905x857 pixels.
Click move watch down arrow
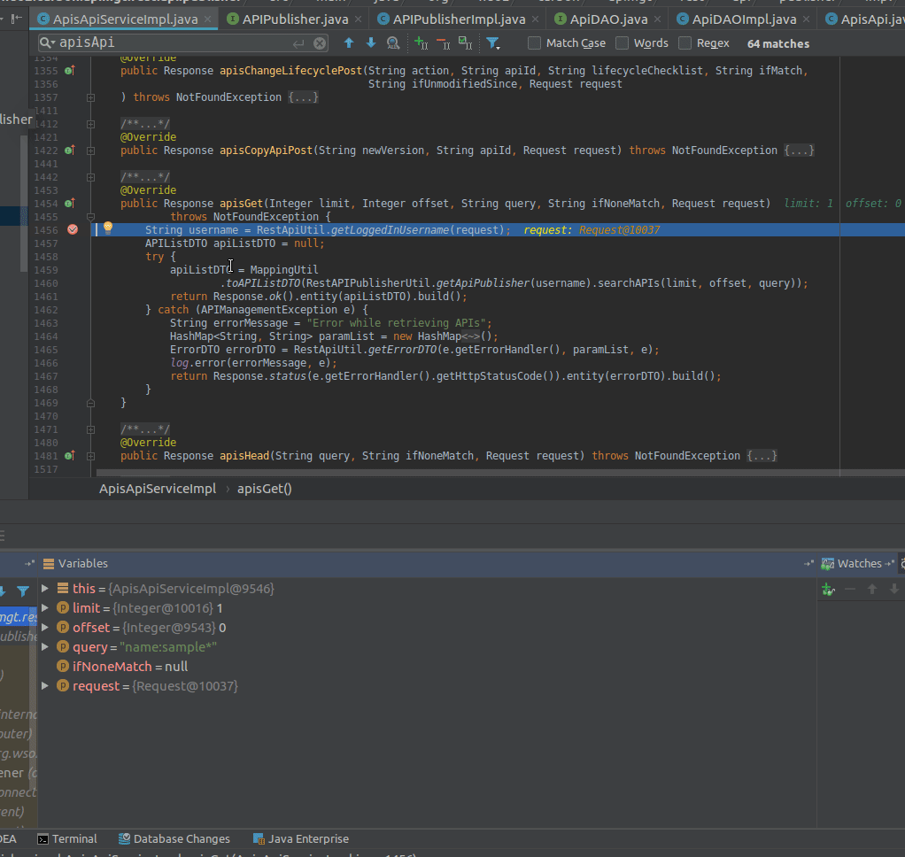(x=894, y=590)
